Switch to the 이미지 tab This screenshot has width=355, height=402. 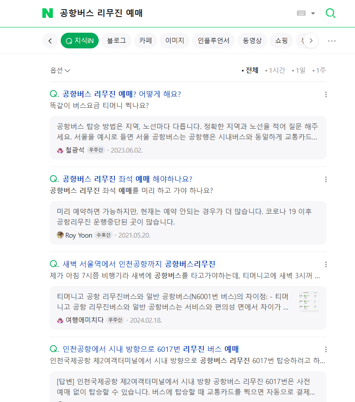pyautogui.click(x=175, y=41)
